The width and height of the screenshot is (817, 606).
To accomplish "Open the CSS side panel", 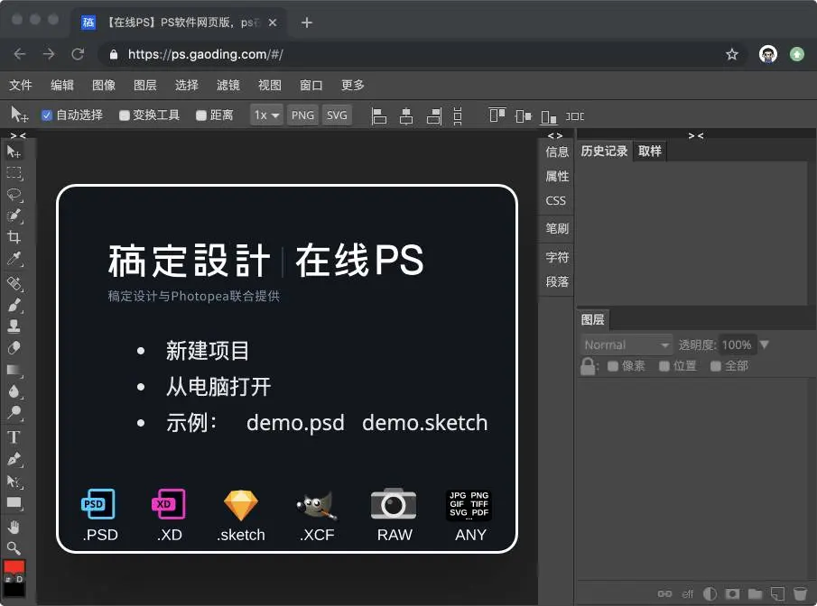I will pyautogui.click(x=555, y=200).
